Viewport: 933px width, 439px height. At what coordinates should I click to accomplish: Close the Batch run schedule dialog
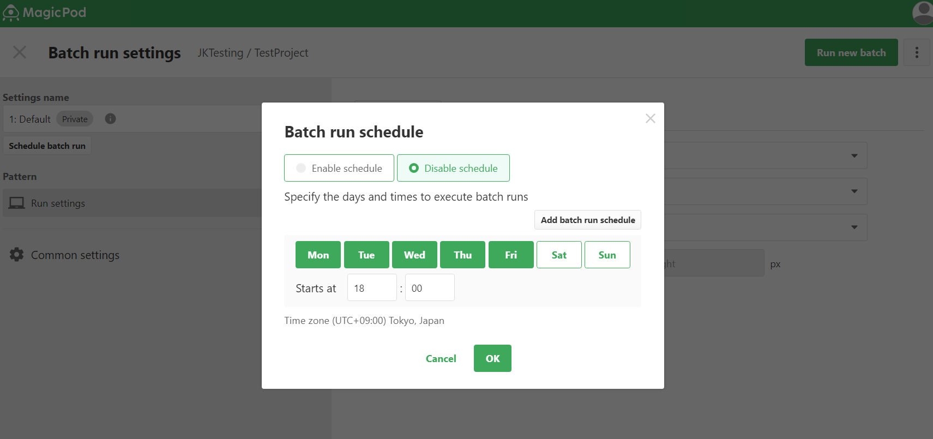pos(650,118)
